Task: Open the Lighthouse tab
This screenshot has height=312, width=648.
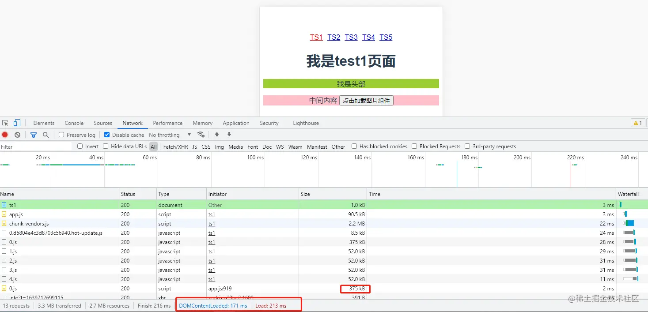Action: point(306,123)
